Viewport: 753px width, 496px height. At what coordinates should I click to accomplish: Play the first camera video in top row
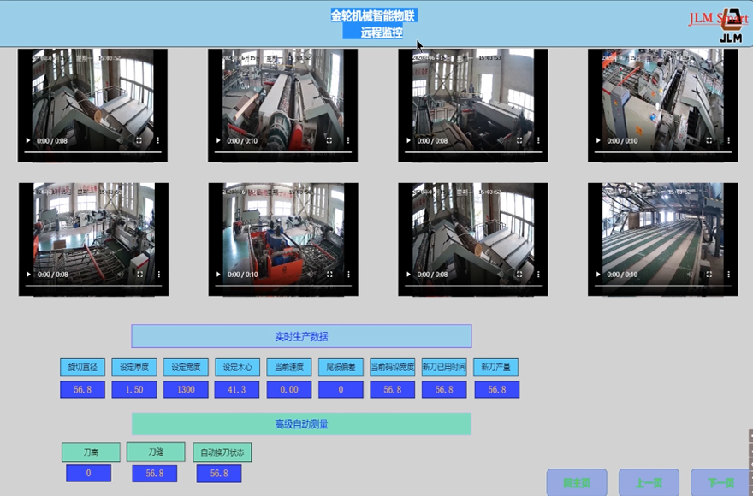[x=27, y=141]
